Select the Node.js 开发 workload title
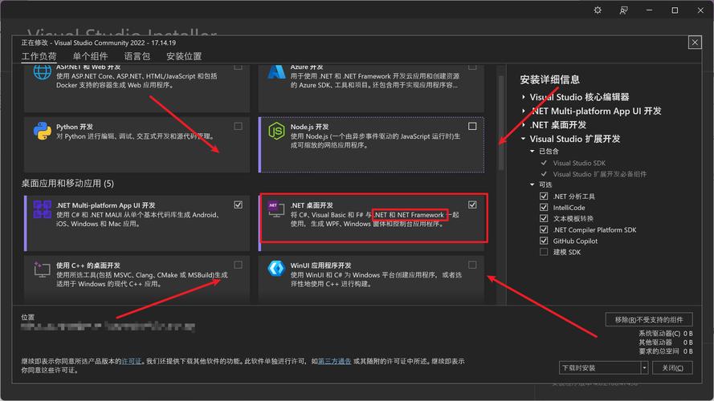Screen dimensions: 714x401 [309, 127]
